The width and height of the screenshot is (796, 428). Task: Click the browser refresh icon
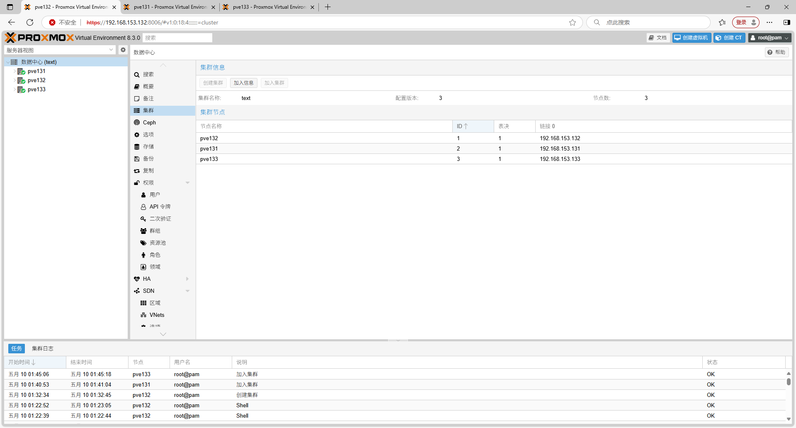point(30,22)
